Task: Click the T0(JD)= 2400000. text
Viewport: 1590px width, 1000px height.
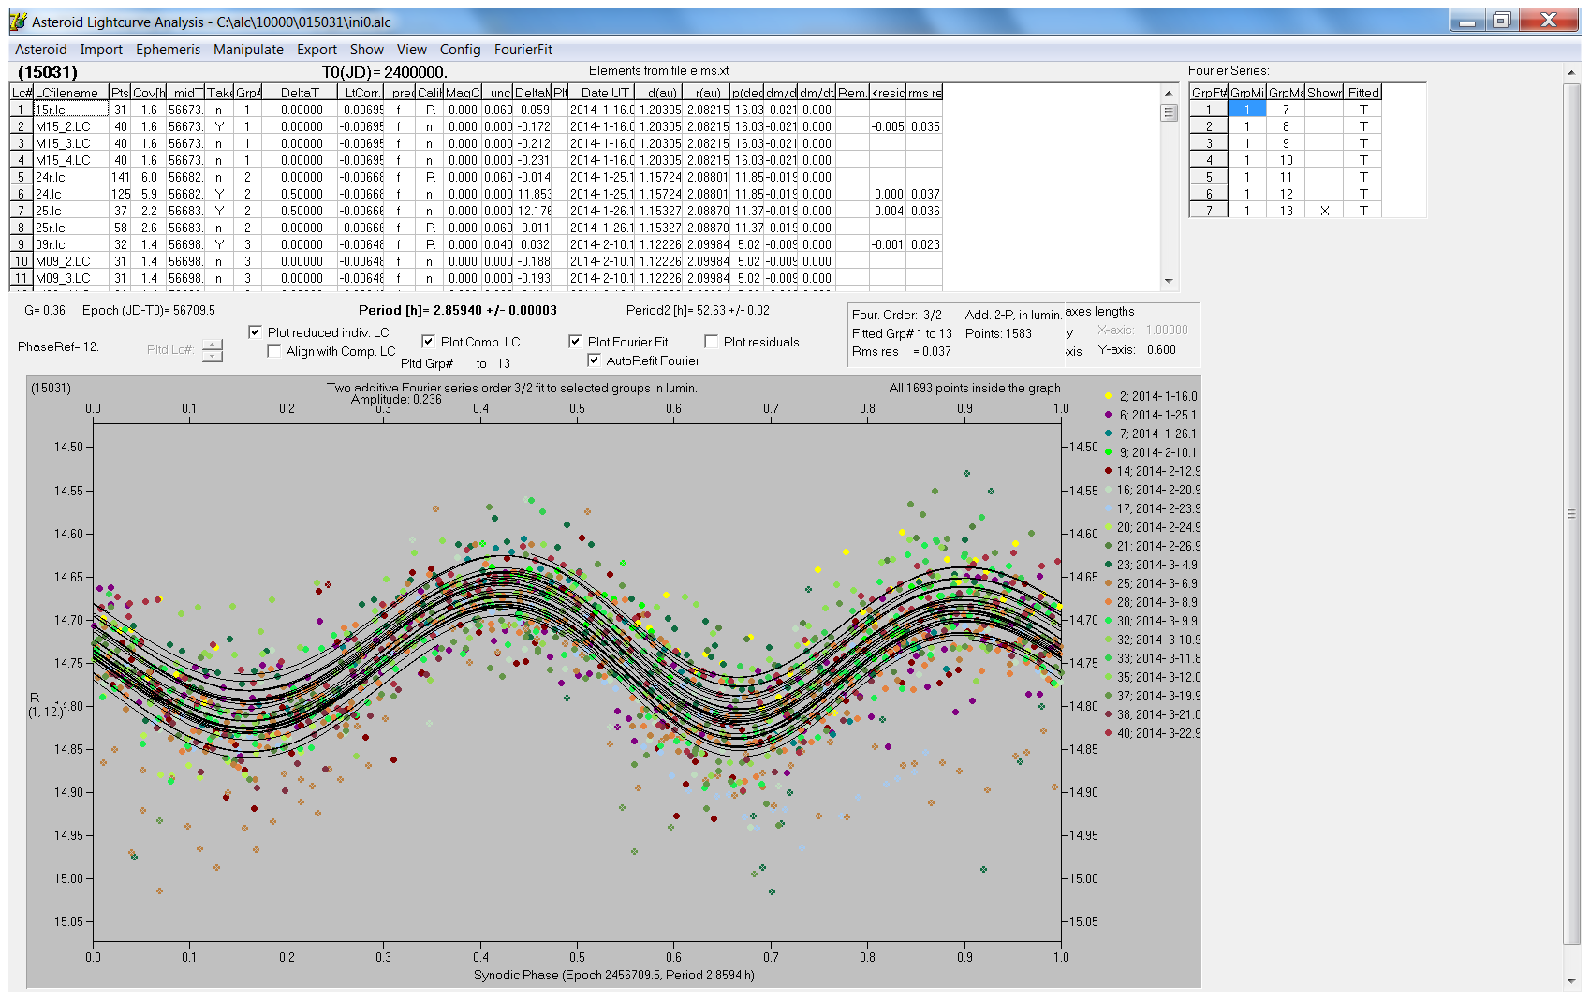Action: [x=385, y=72]
